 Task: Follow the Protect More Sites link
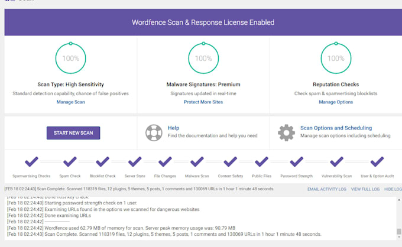point(203,102)
